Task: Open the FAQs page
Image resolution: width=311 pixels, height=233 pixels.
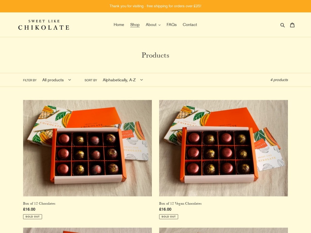Action: point(172,25)
